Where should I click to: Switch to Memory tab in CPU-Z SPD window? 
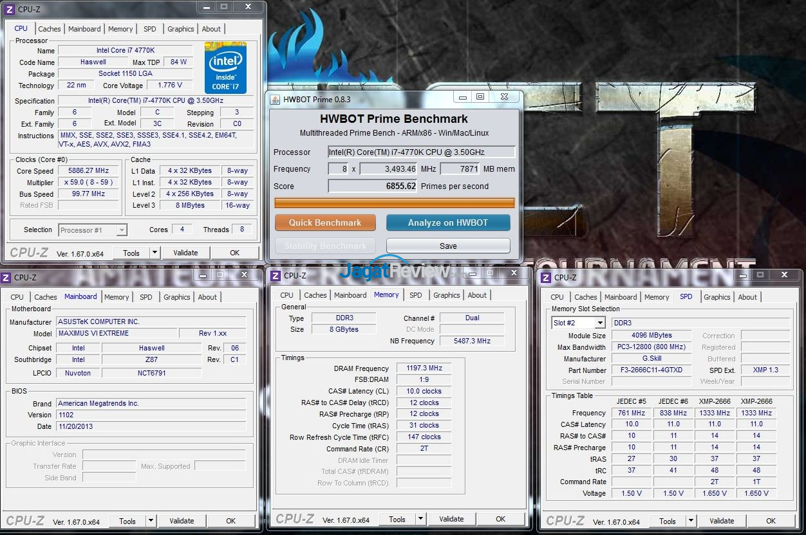tap(657, 297)
